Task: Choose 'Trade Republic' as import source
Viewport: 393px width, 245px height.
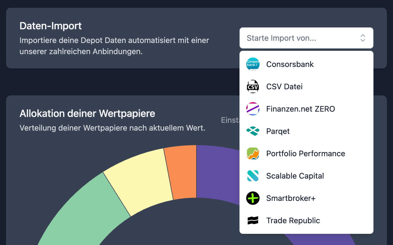Action: click(x=293, y=220)
